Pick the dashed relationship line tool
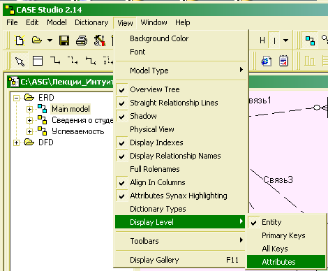This screenshot has height=271, width=328. click(73, 61)
